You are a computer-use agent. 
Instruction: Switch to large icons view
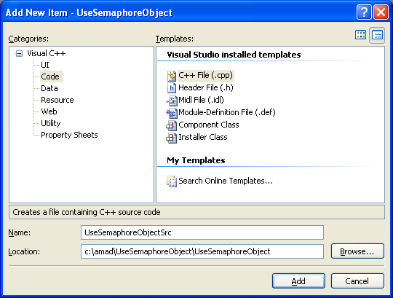tap(361, 35)
